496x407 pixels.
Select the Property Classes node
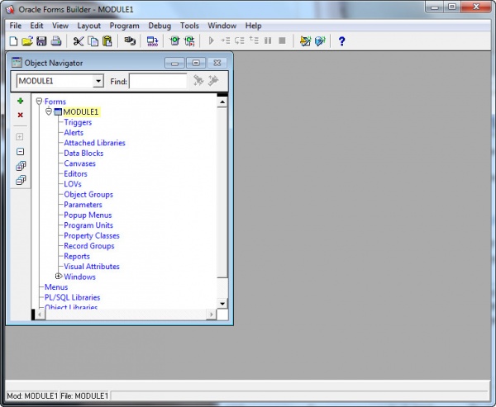tap(92, 236)
